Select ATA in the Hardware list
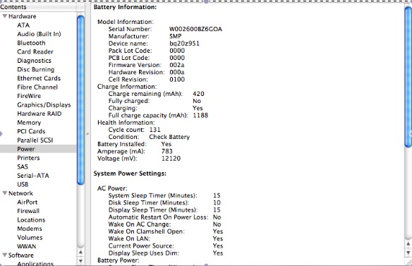 (23, 25)
